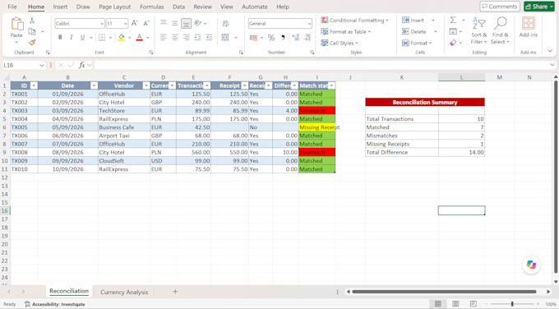Image resolution: width=559 pixels, height=309 pixels.
Task: Open the File menu
Action: 12,7
